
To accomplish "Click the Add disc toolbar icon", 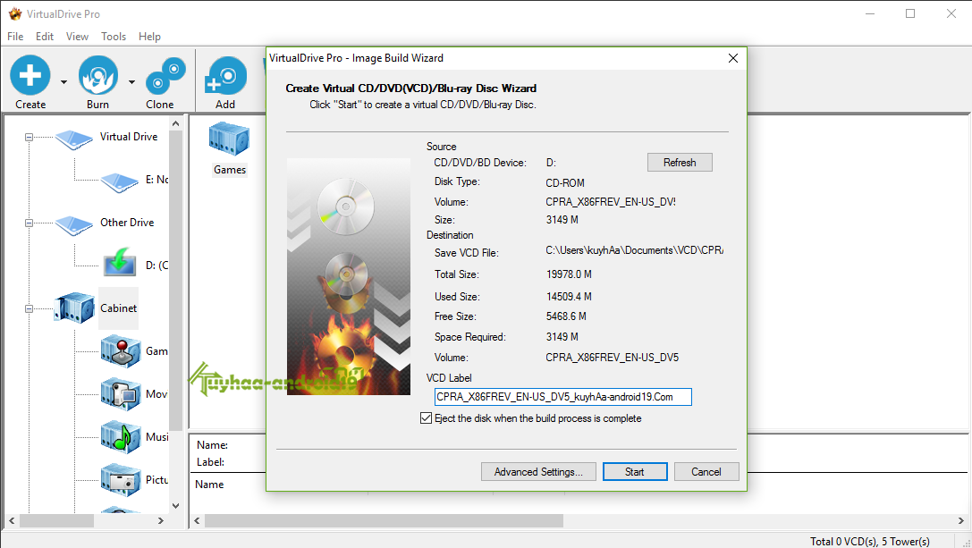I will tap(225, 76).
